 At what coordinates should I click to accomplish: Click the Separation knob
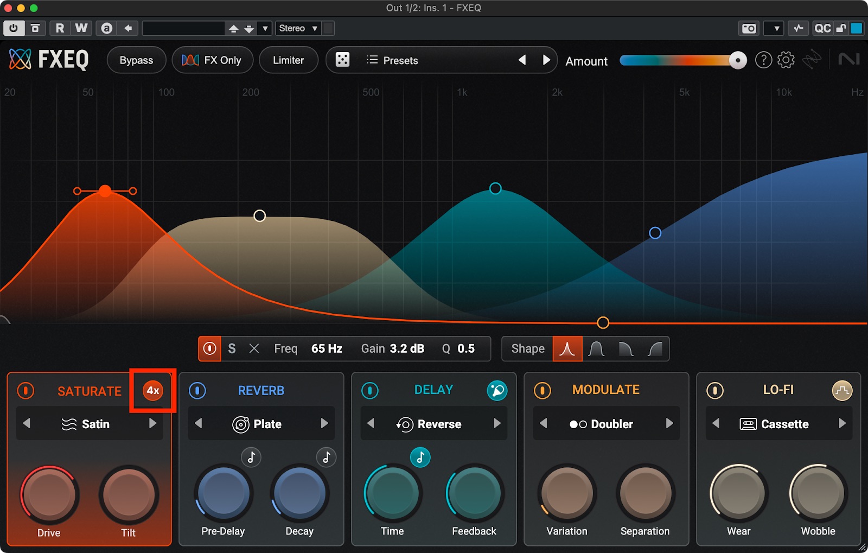pyautogui.click(x=646, y=493)
